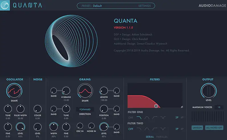The height and width of the screenshot is (140, 227).
Task: Click the Noise Level knob
Action: pos(37,127)
